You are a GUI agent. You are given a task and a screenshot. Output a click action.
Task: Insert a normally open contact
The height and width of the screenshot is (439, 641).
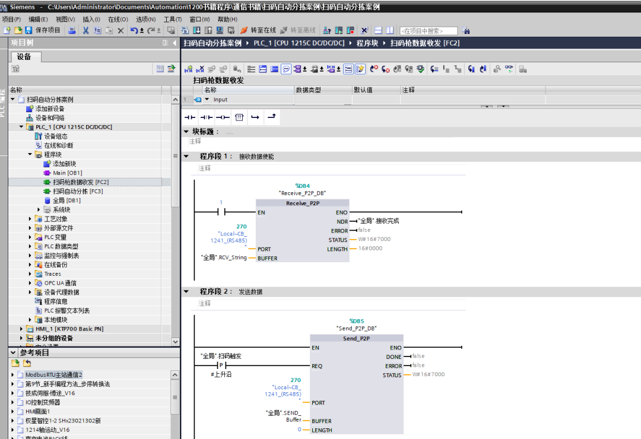coord(190,117)
